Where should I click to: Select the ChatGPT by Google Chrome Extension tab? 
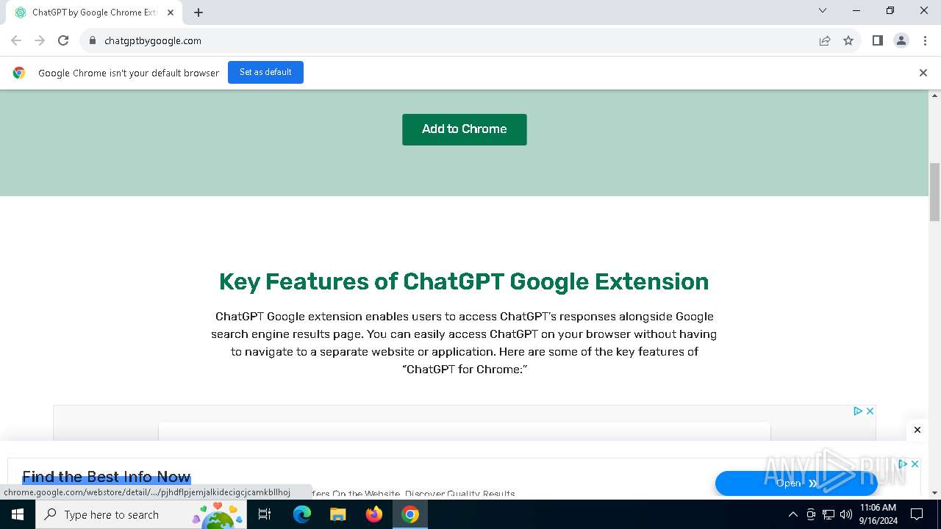click(x=93, y=12)
